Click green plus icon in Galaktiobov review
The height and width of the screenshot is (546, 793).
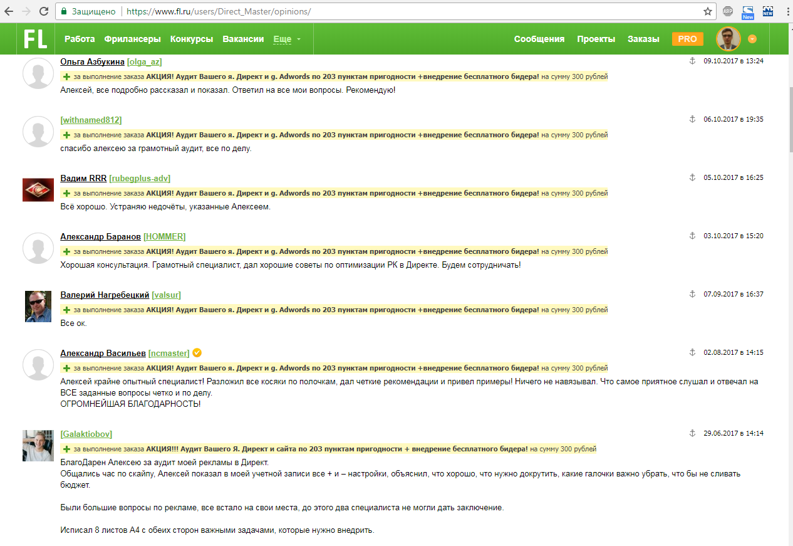[x=66, y=449]
